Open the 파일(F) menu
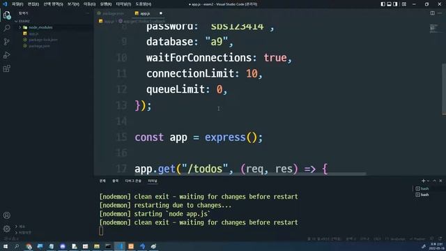446x251 pixels. [x=17, y=4]
